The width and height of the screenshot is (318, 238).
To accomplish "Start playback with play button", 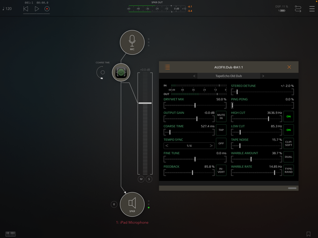I will pyautogui.click(x=37, y=9).
